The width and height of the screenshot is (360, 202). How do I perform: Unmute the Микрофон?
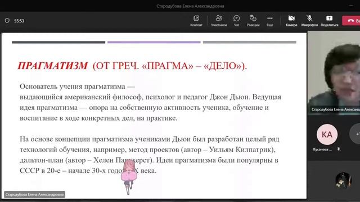309,21
